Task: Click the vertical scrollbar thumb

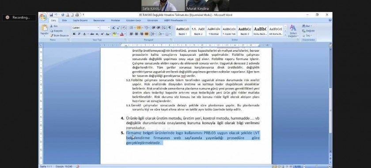Action: (330, 111)
